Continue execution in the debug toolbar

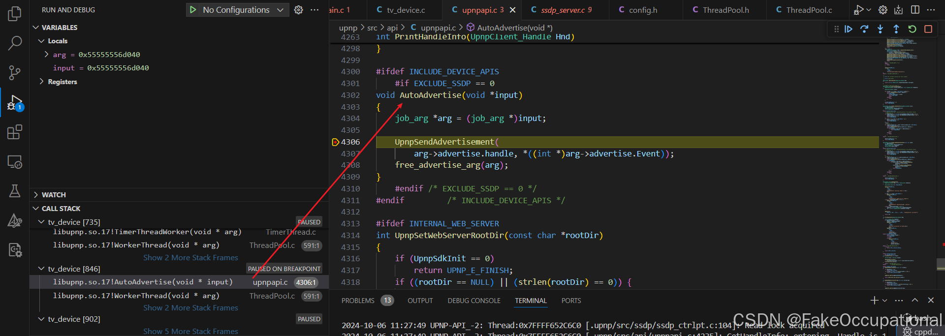click(x=849, y=29)
